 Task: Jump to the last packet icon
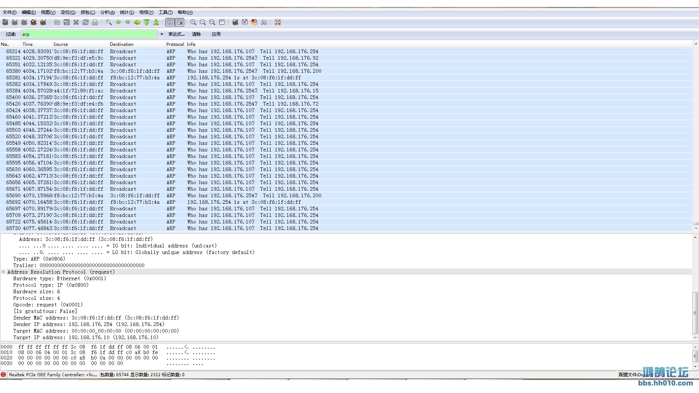[156, 22]
